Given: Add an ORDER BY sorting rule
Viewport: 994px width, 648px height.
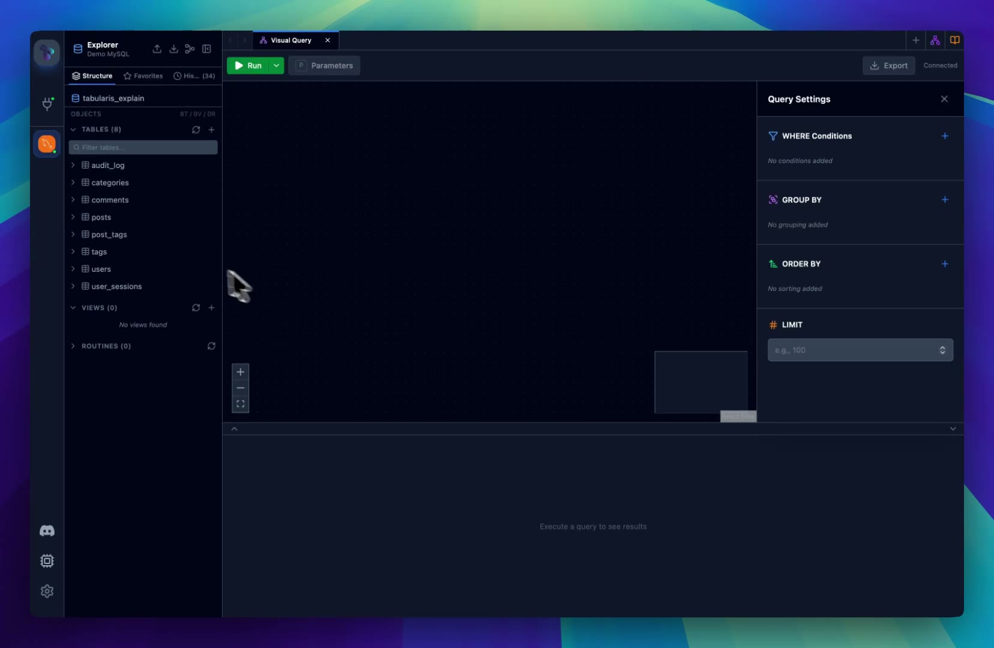Looking at the screenshot, I should coord(944,264).
